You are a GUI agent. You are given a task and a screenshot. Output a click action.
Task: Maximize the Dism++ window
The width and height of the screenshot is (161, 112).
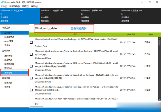coord(150,2)
